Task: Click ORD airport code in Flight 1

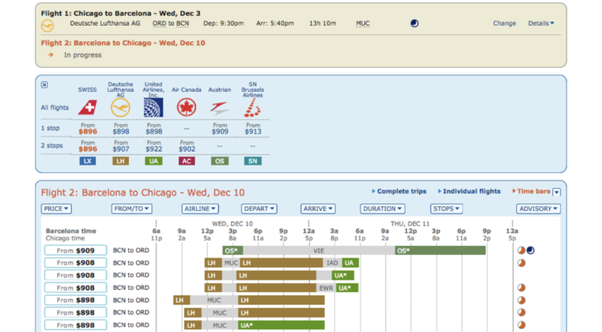Action: [x=159, y=23]
